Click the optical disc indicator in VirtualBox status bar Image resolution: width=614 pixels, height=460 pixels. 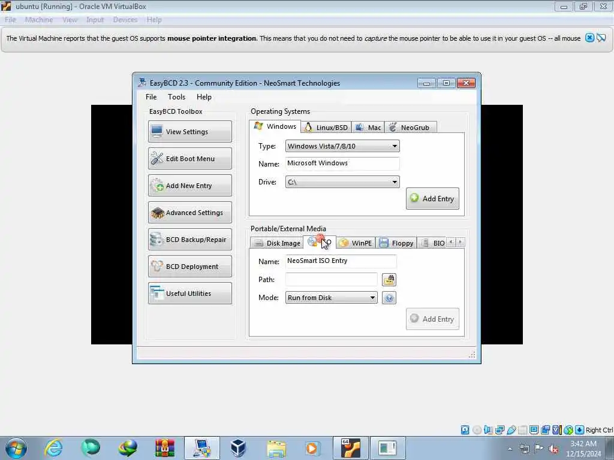click(x=477, y=430)
